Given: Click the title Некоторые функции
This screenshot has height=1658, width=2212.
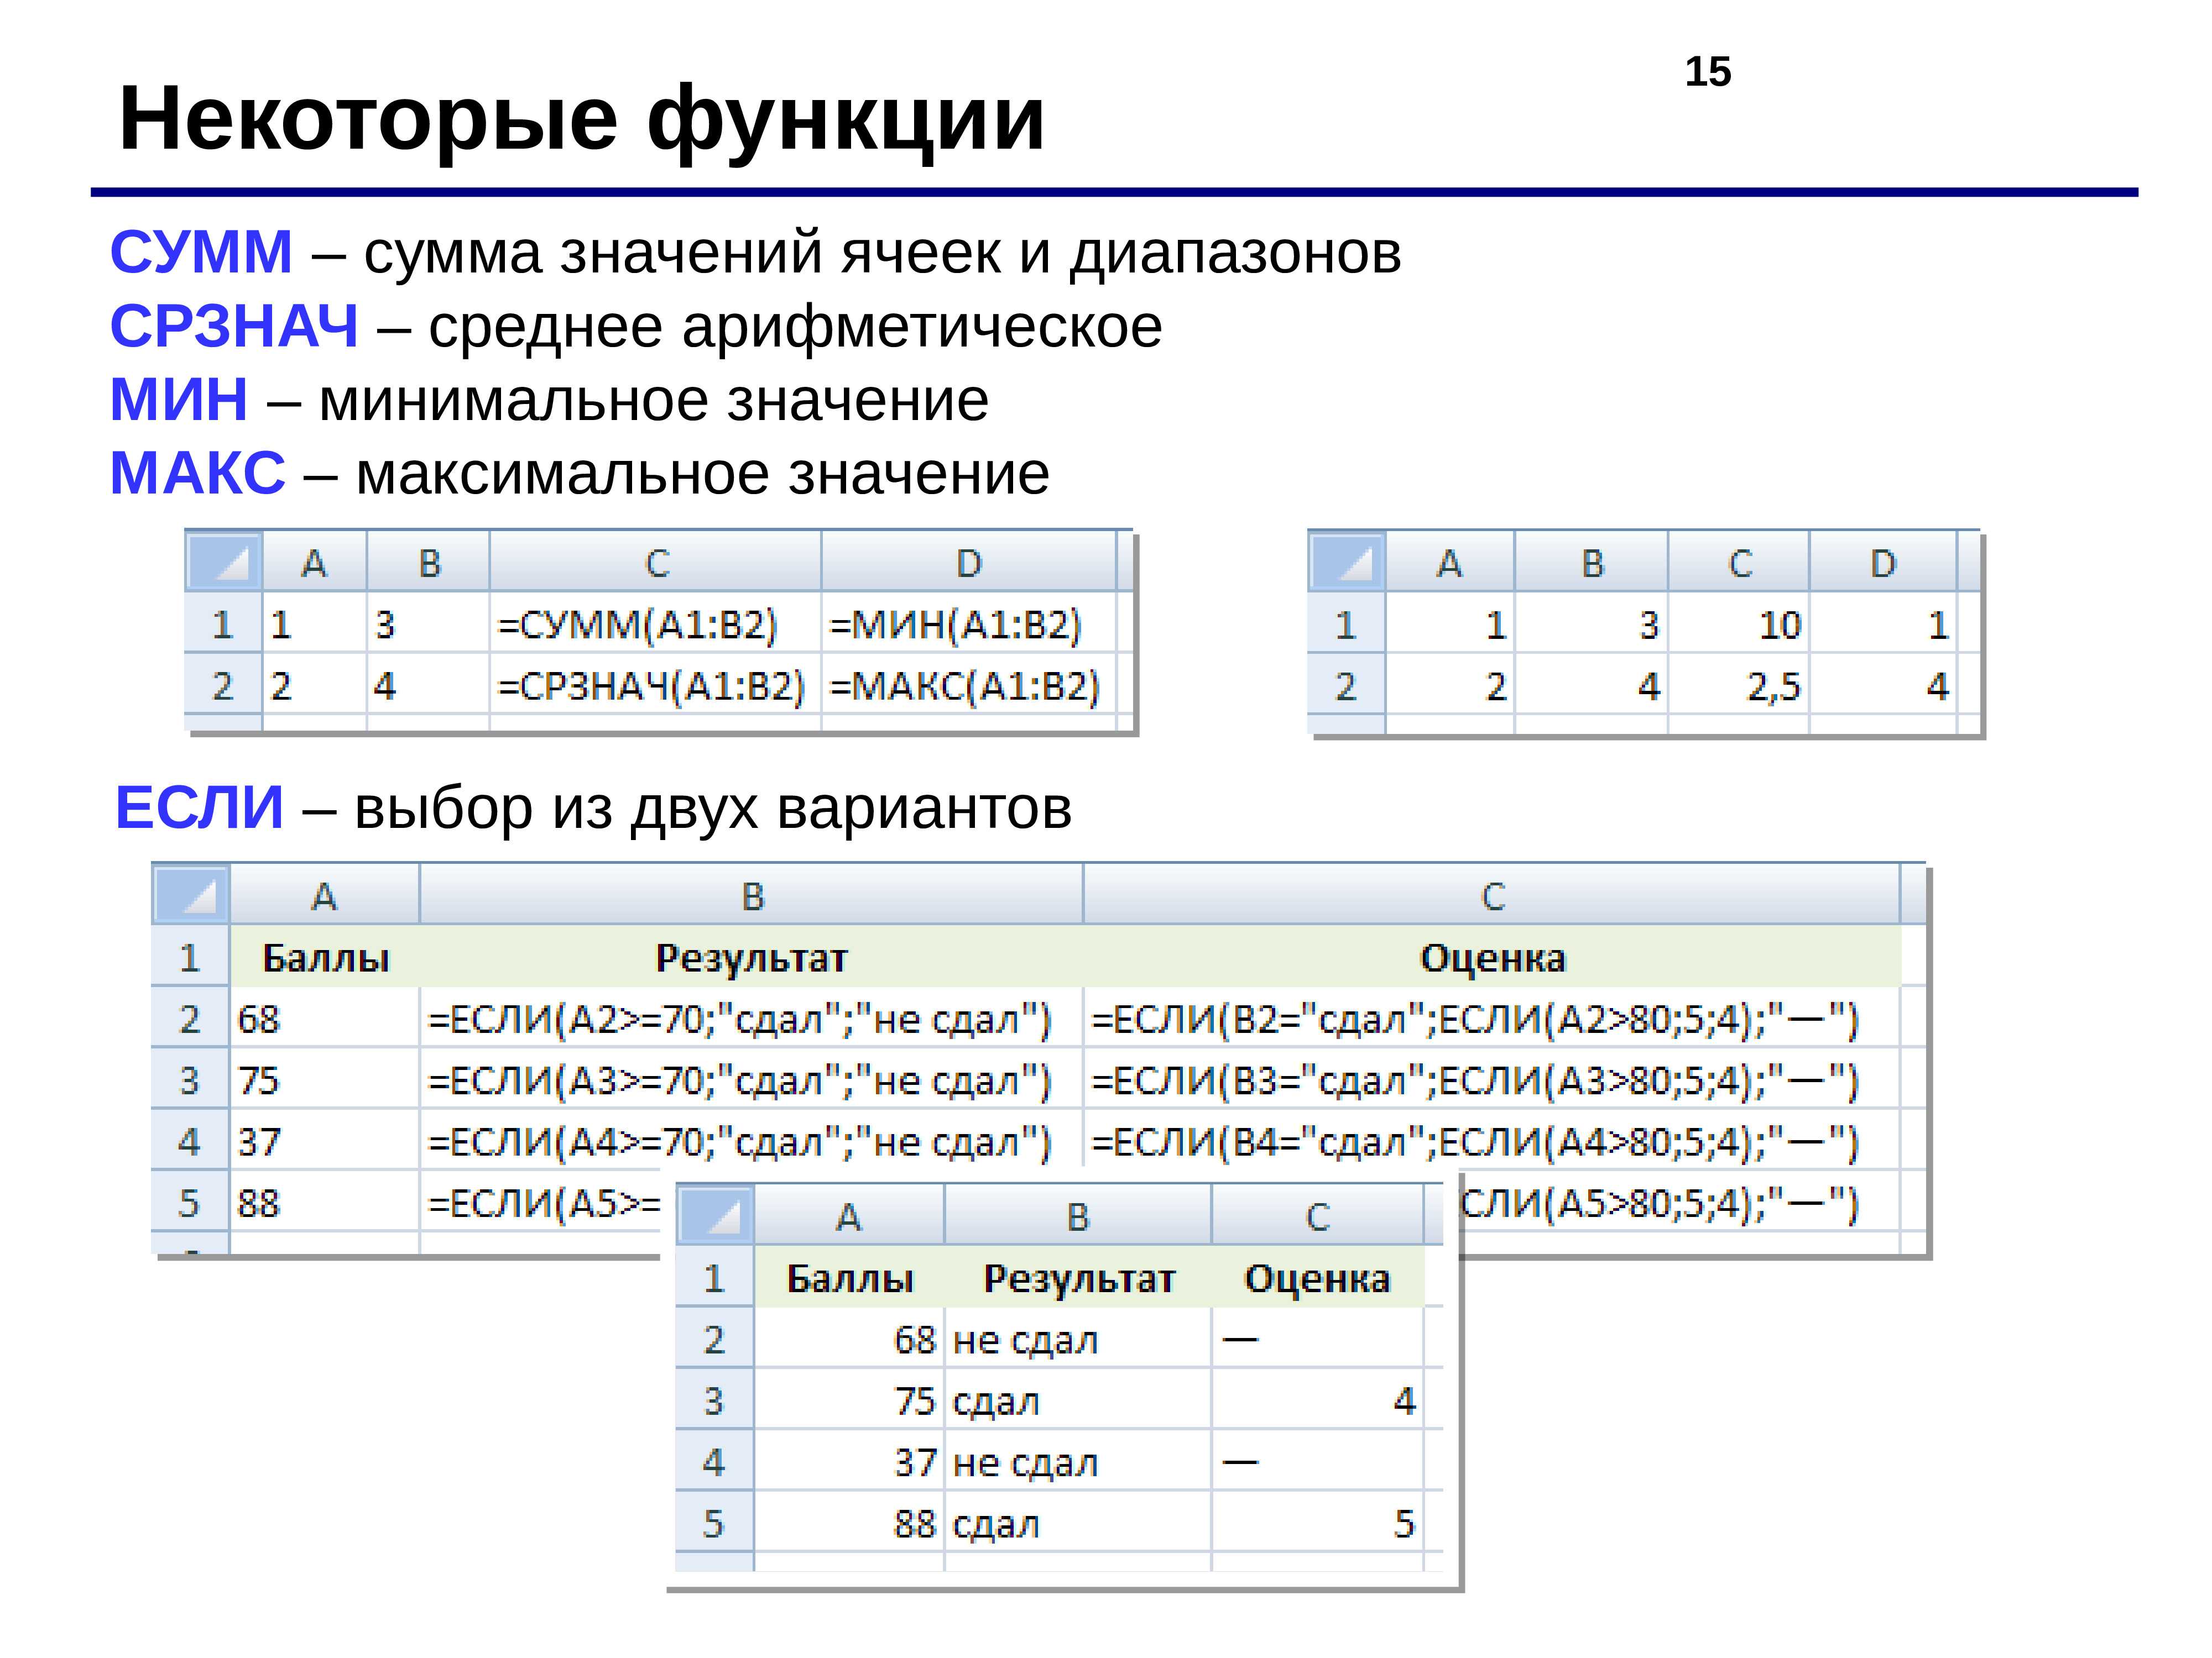Looking at the screenshot, I should [581, 120].
